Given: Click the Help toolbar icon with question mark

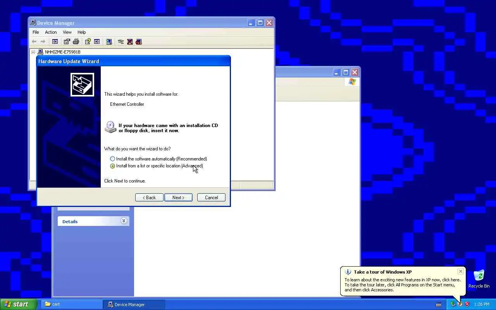Looking at the screenshot, I should tap(88, 41).
